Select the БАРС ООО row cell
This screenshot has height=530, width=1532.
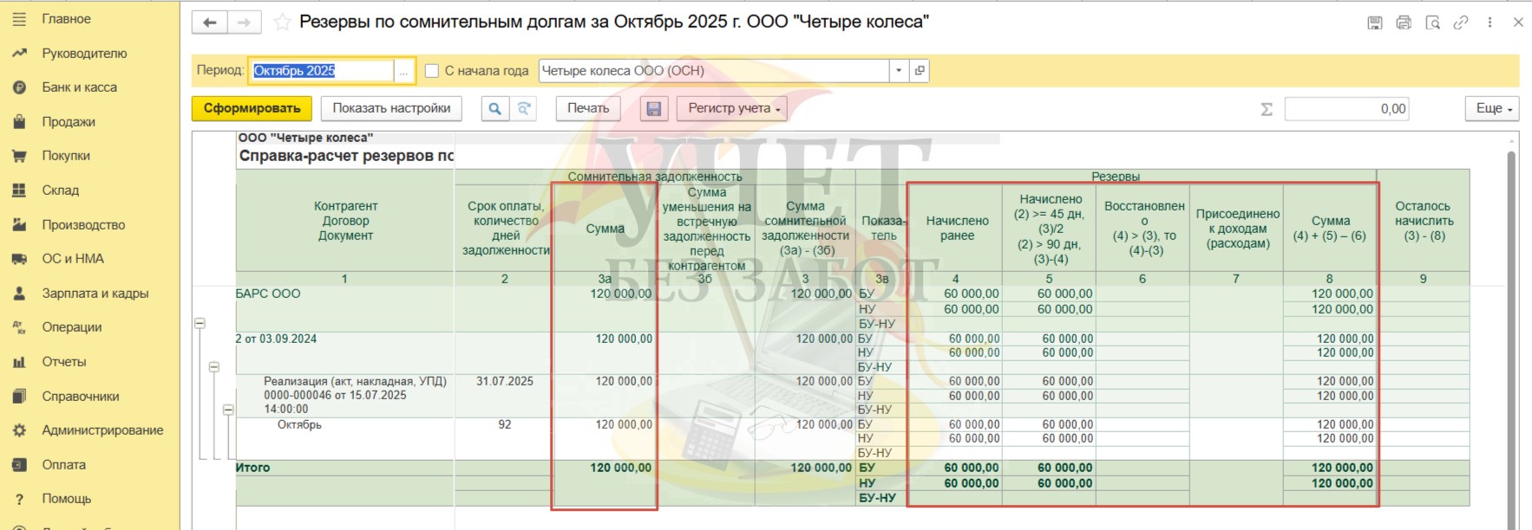pos(345,309)
